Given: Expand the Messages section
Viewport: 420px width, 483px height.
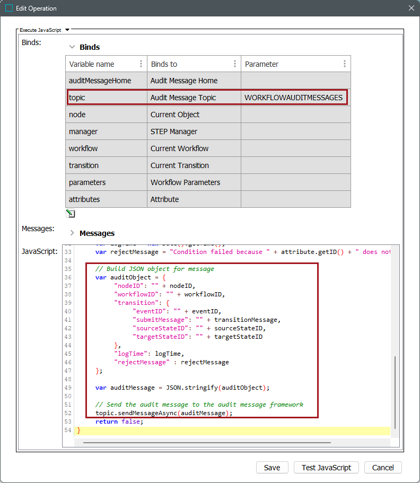Looking at the screenshot, I should pyautogui.click(x=72, y=233).
